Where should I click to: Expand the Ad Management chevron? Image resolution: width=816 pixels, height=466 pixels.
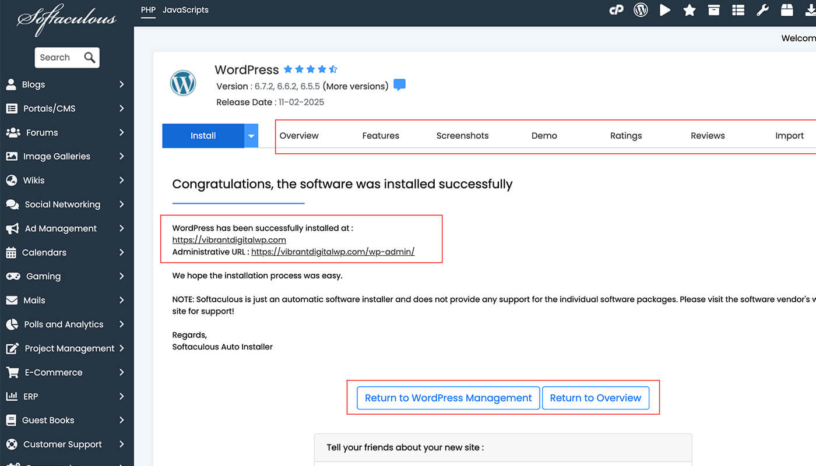121,228
